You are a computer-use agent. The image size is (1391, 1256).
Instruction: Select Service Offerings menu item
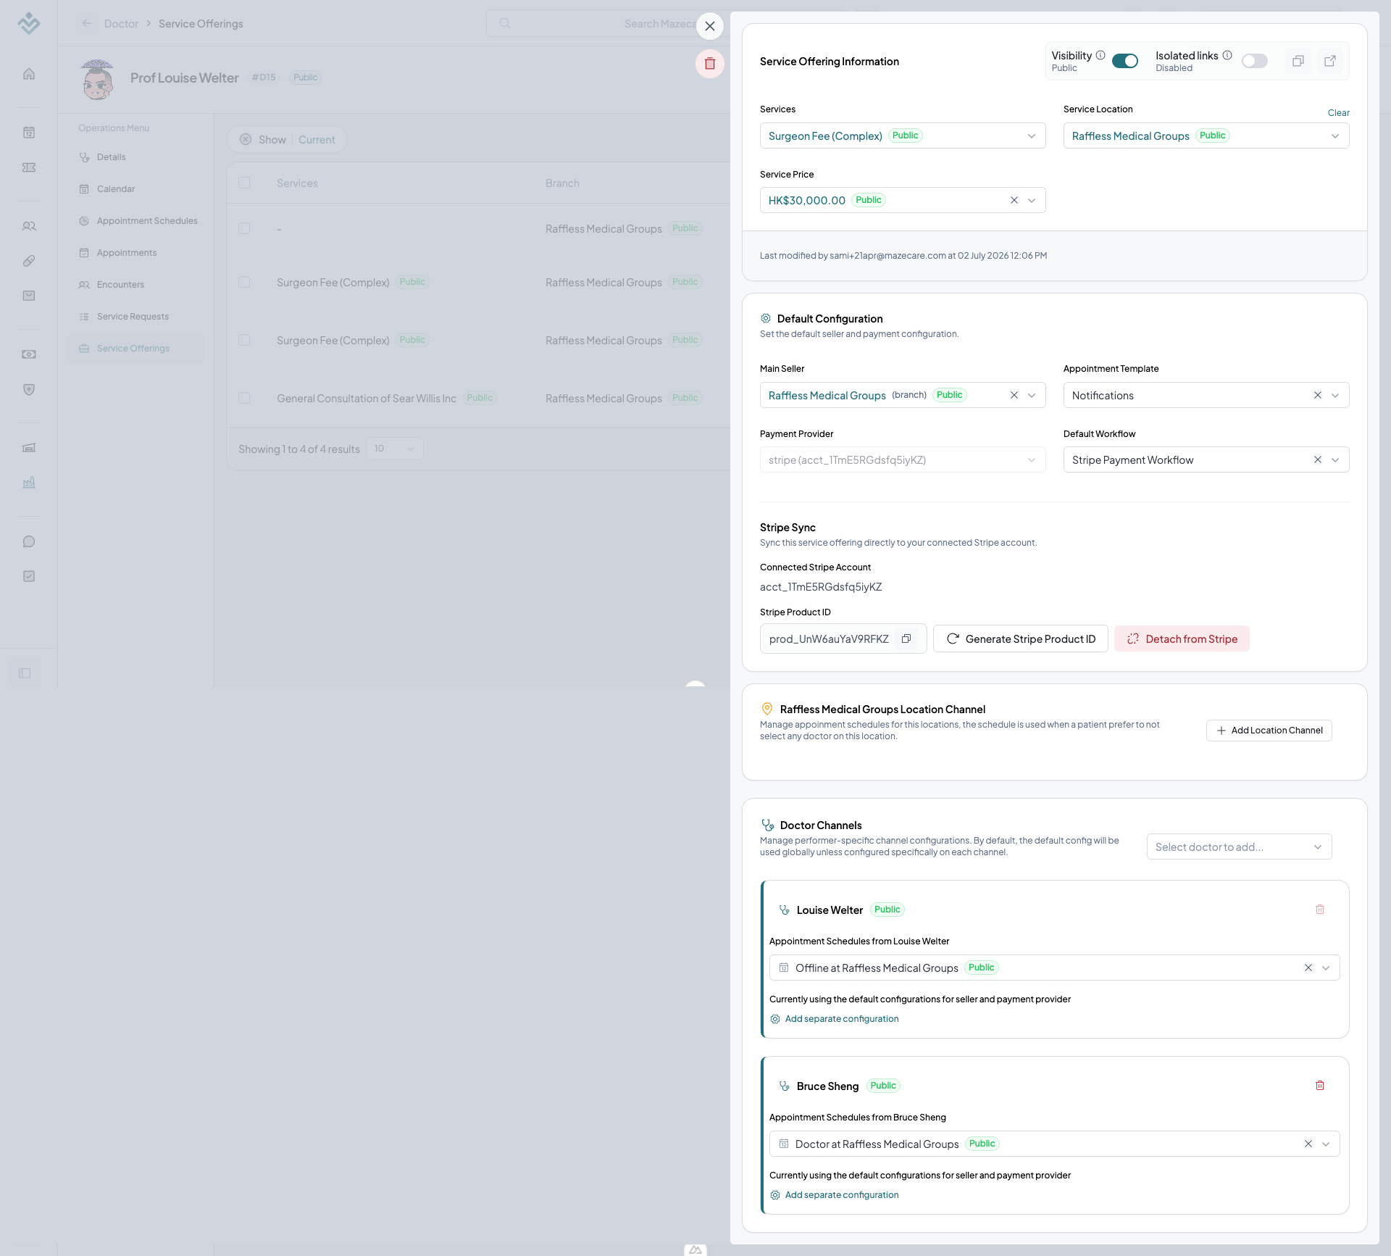(x=136, y=349)
